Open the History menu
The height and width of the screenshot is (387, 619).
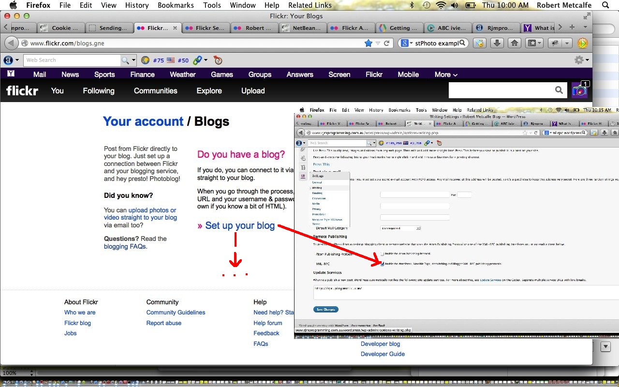click(x=137, y=5)
